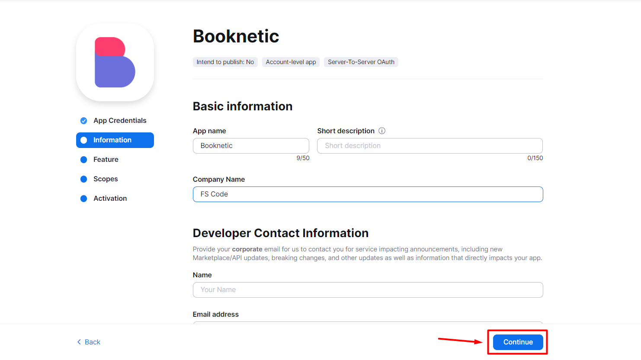641x360 pixels.
Task: Click the blue checkmark beside App Credentials
Action: point(83,120)
